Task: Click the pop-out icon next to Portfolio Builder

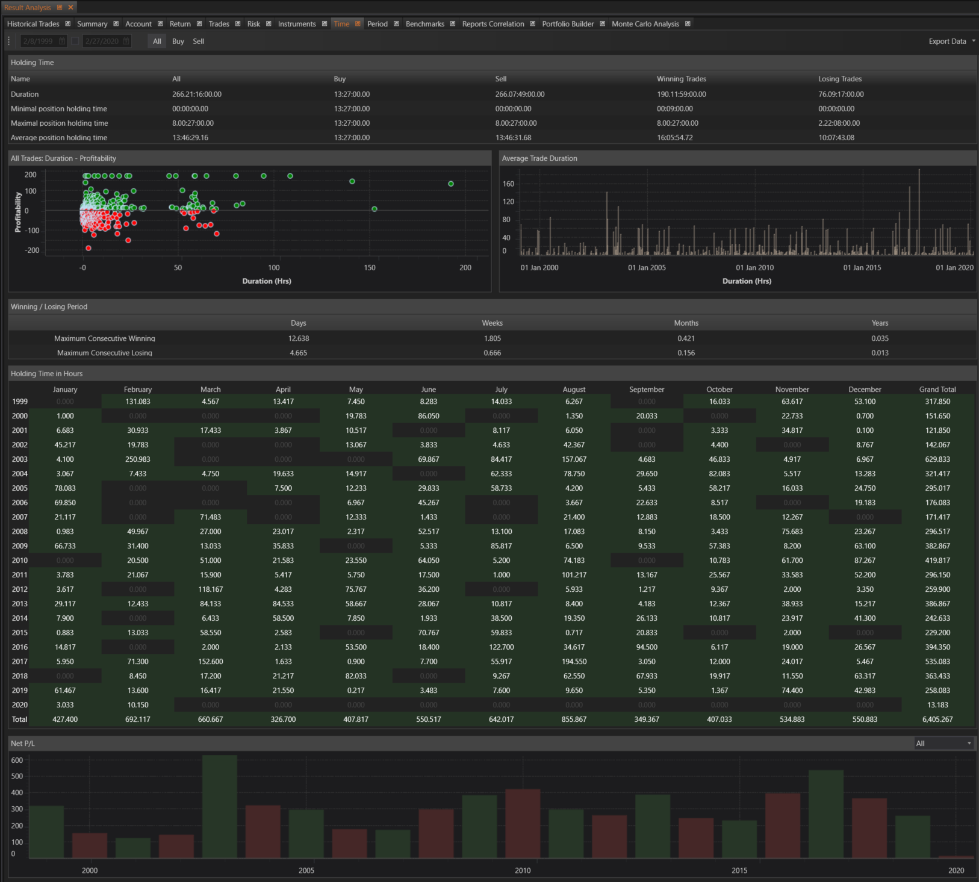Action: click(603, 24)
